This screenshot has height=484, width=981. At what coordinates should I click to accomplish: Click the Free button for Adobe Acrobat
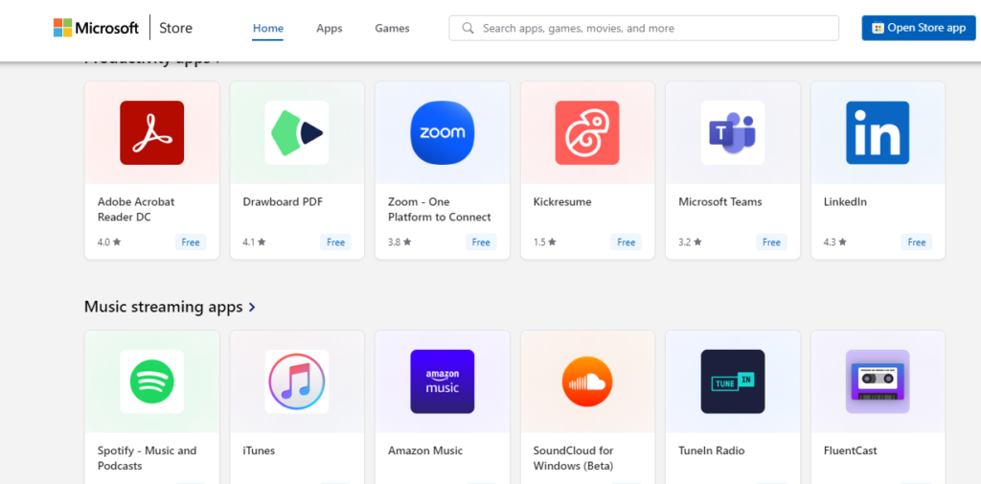(191, 242)
